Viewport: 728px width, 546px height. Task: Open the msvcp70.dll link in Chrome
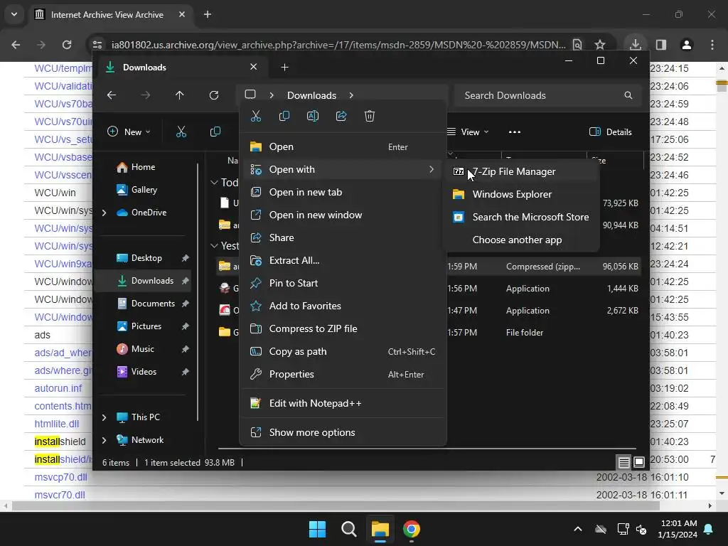coord(61,477)
